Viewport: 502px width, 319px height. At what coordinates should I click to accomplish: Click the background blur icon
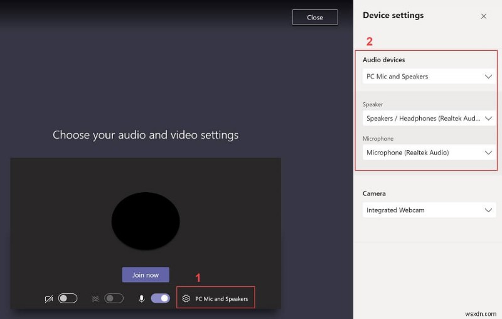pyautogui.click(x=95, y=299)
